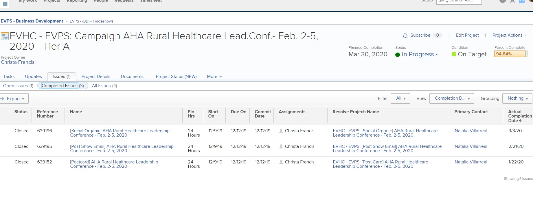Click the sort arrow on Actual Completion Date
The width and height of the screenshot is (533, 203).
point(520,120)
